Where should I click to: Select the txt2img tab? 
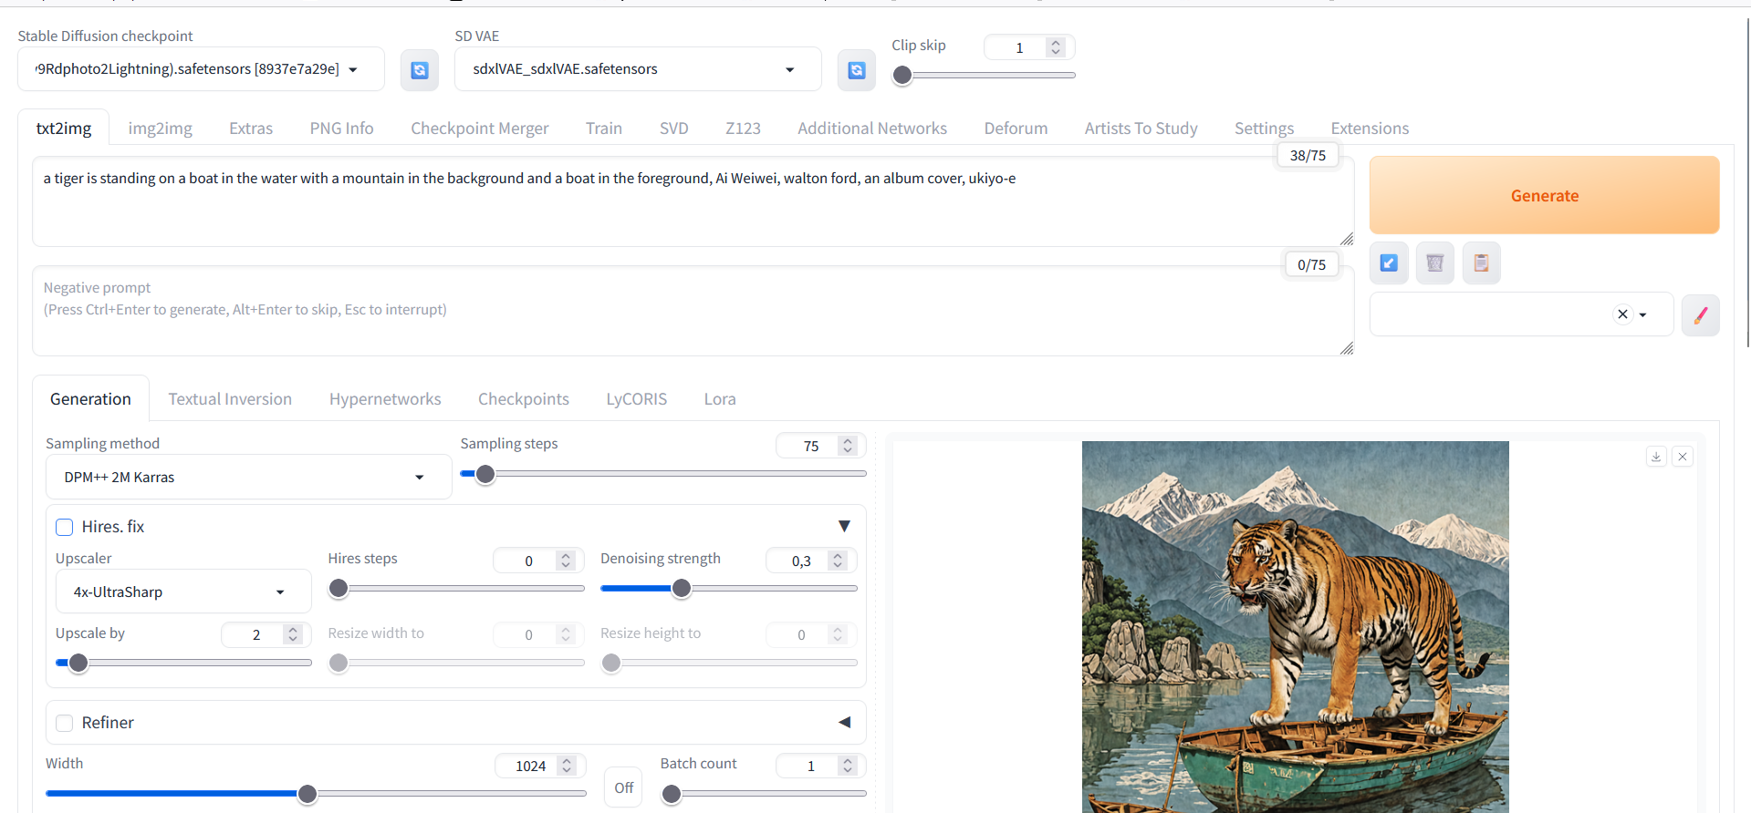coord(64,129)
